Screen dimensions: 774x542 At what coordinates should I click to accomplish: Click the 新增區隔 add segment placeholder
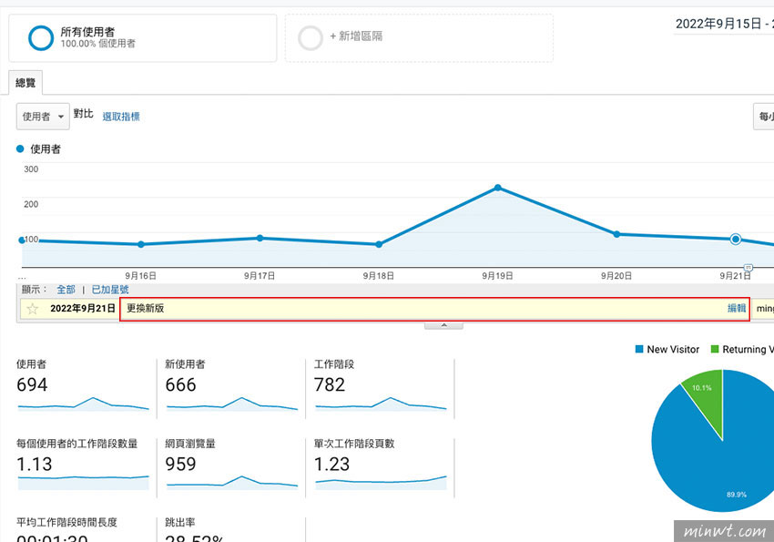coord(419,38)
